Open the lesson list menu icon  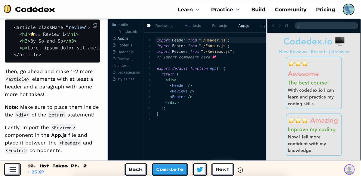click(12, 169)
